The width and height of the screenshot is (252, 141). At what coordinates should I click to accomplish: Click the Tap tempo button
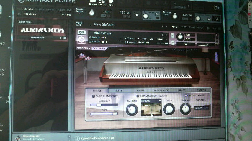coord(136,15)
